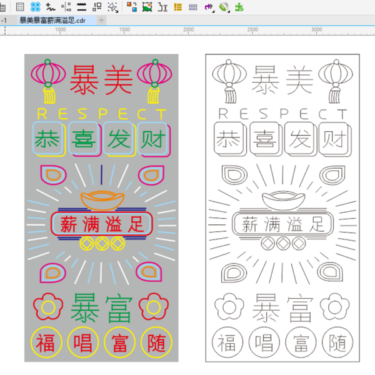Select the green 暴富 text in the colored design

(x=102, y=308)
